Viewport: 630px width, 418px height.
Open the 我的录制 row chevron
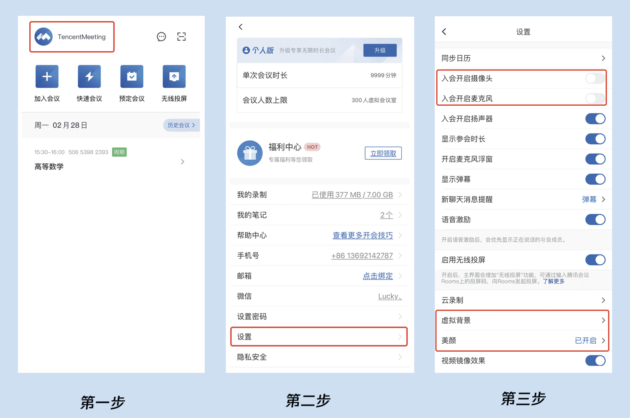[x=400, y=195]
